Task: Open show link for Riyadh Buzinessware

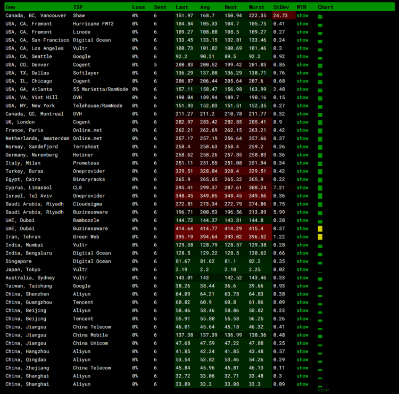Action: click(302, 212)
